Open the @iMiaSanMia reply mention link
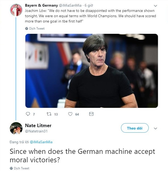168x171 pixels. pyautogui.click(x=41, y=142)
